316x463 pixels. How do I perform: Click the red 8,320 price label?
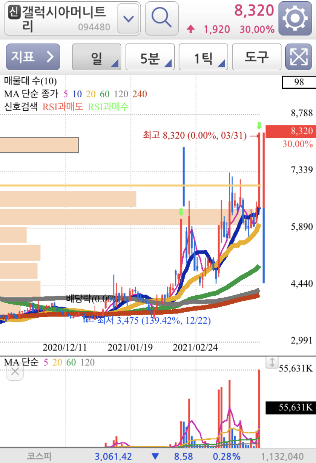[290, 131]
